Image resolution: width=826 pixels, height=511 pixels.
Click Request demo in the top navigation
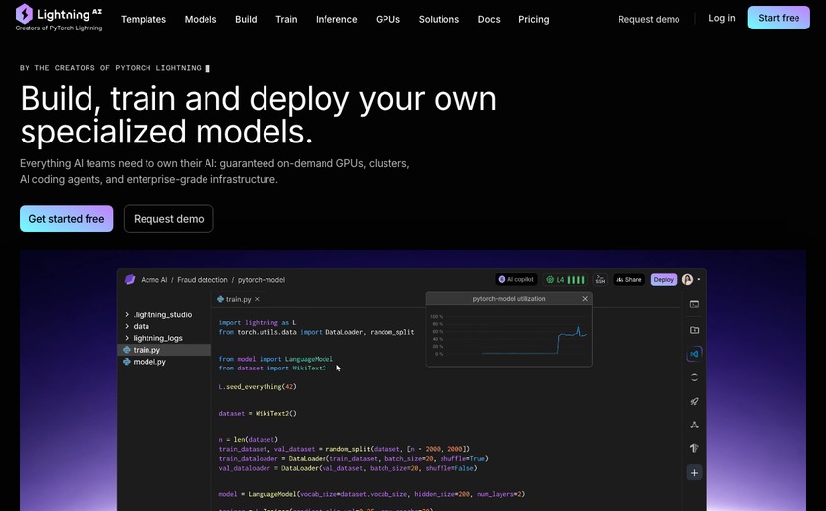(648, 19)
